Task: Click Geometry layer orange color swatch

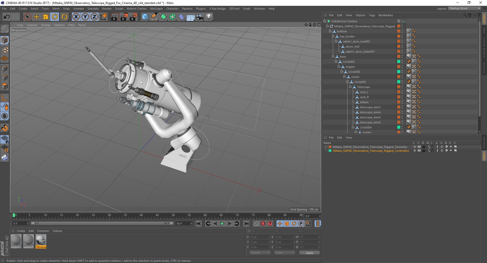Action: pyautogui.click(x=330, y=147)
